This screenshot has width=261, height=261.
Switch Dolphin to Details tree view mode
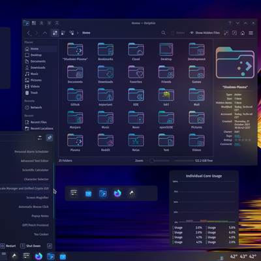pyautogui.click(x=71, y=33)
